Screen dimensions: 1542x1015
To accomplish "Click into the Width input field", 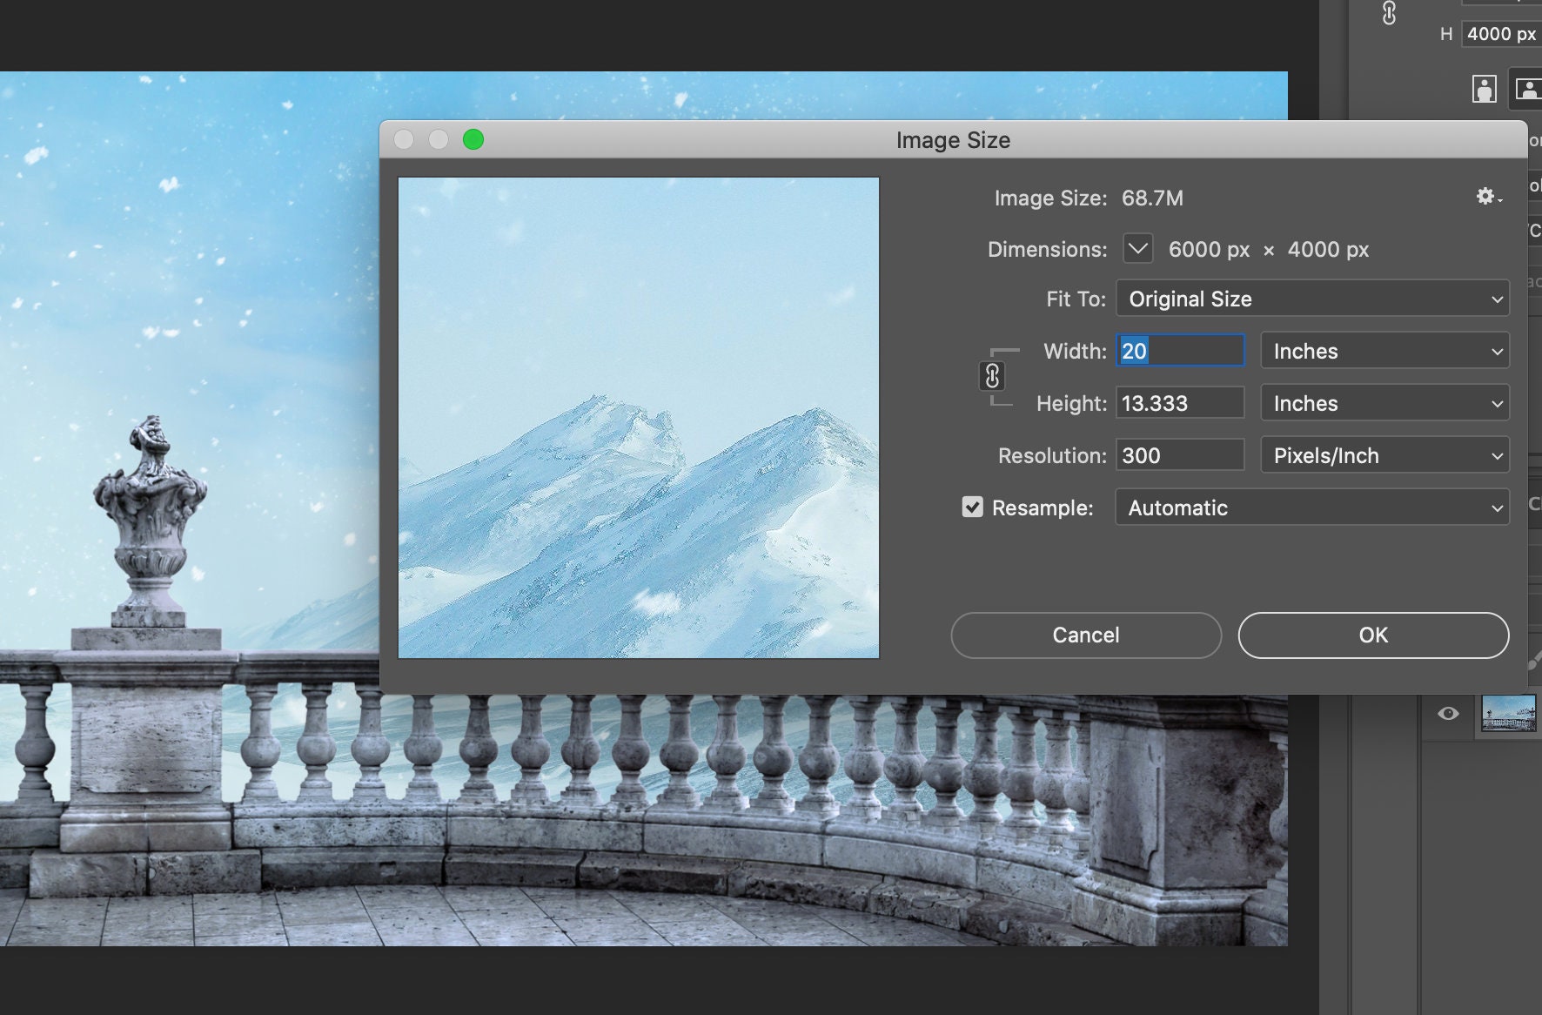I will [1180, 351].
